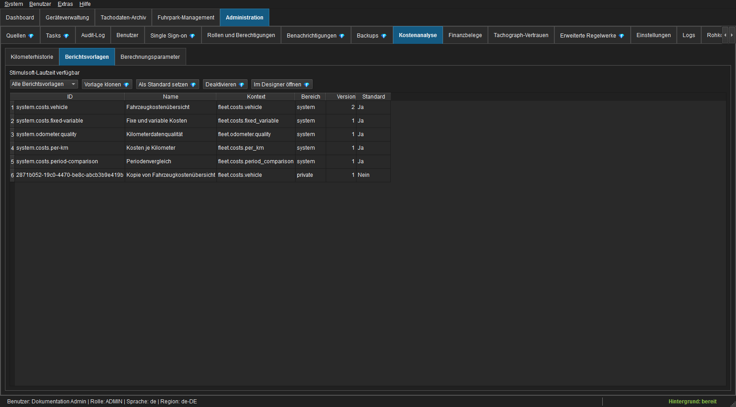The image size is (736, 407).
Task: Select the Berichtsvorlagen sub-tab
Action: tap(87, 57)
